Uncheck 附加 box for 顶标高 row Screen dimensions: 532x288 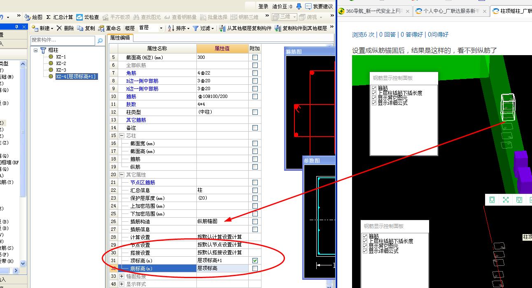(255, 260)
